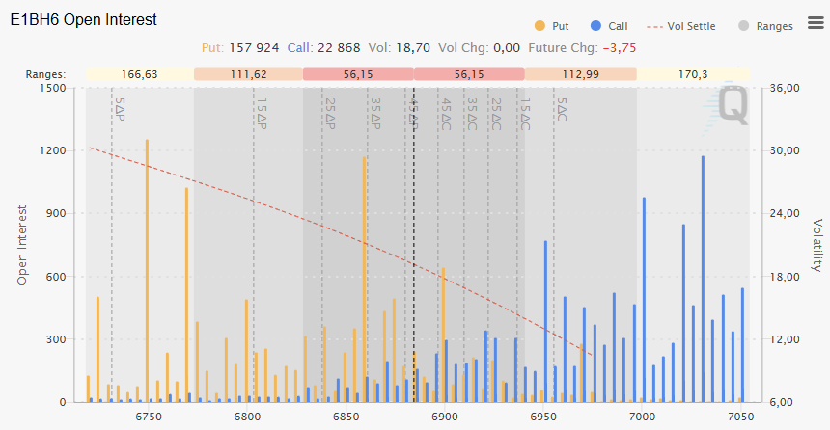Click the tallest orange put bar near 6750
This screenshot has height=430, width=830.
coord(147,270)
